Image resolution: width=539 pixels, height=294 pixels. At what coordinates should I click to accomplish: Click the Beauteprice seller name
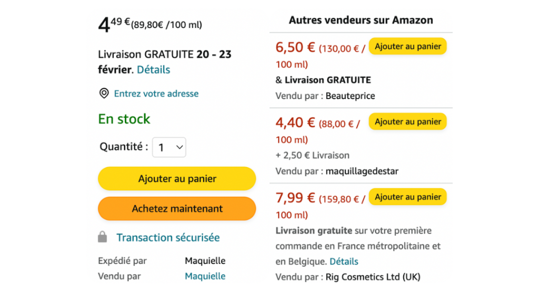click(350, 96)
